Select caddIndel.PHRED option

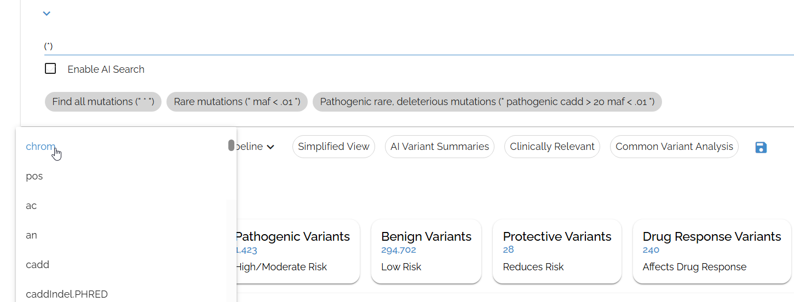tap(67, 294)
